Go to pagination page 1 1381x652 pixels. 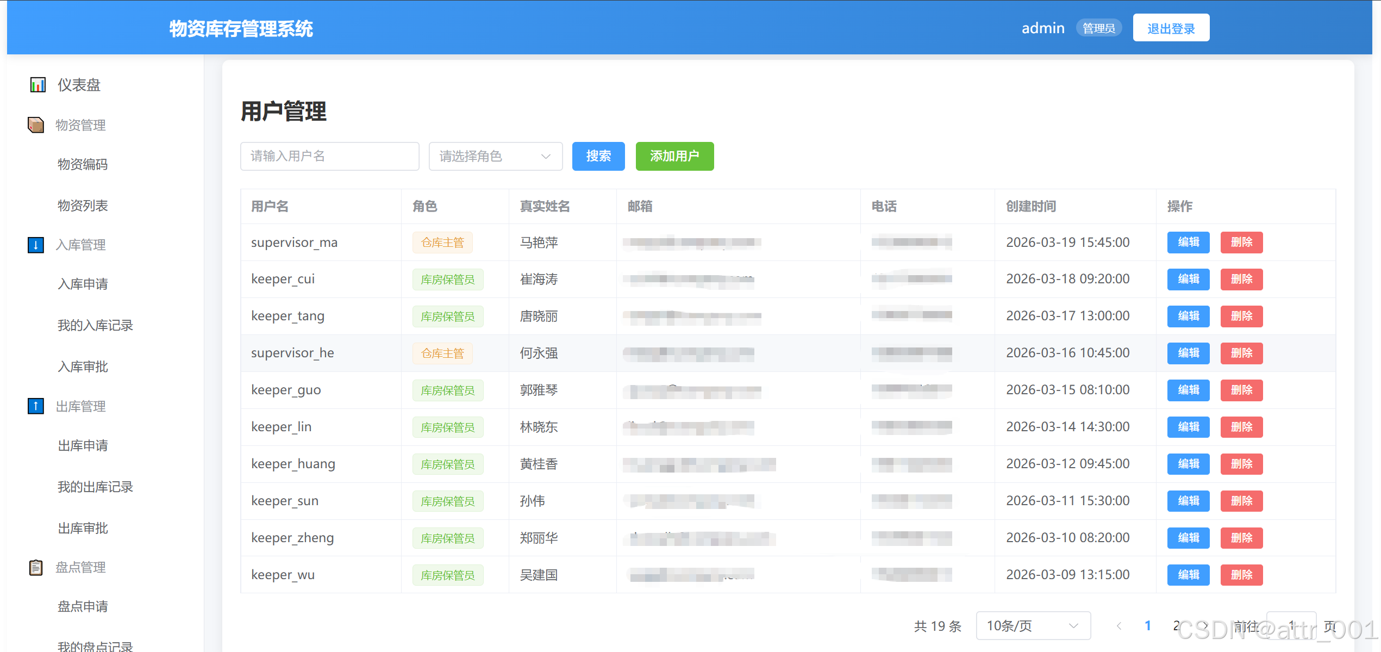(1147, 626)
